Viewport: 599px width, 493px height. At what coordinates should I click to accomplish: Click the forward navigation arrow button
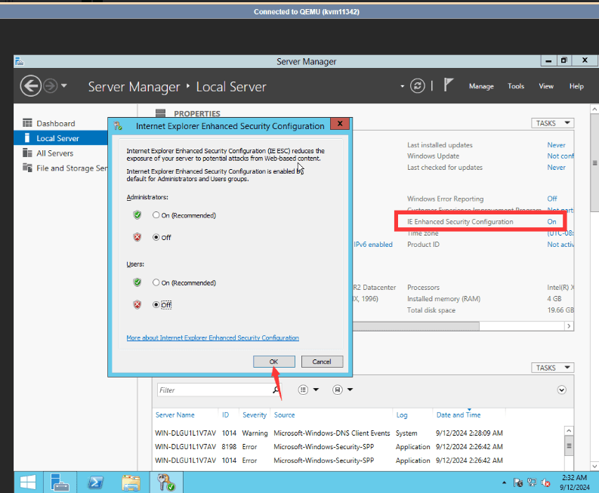[50, 86]
